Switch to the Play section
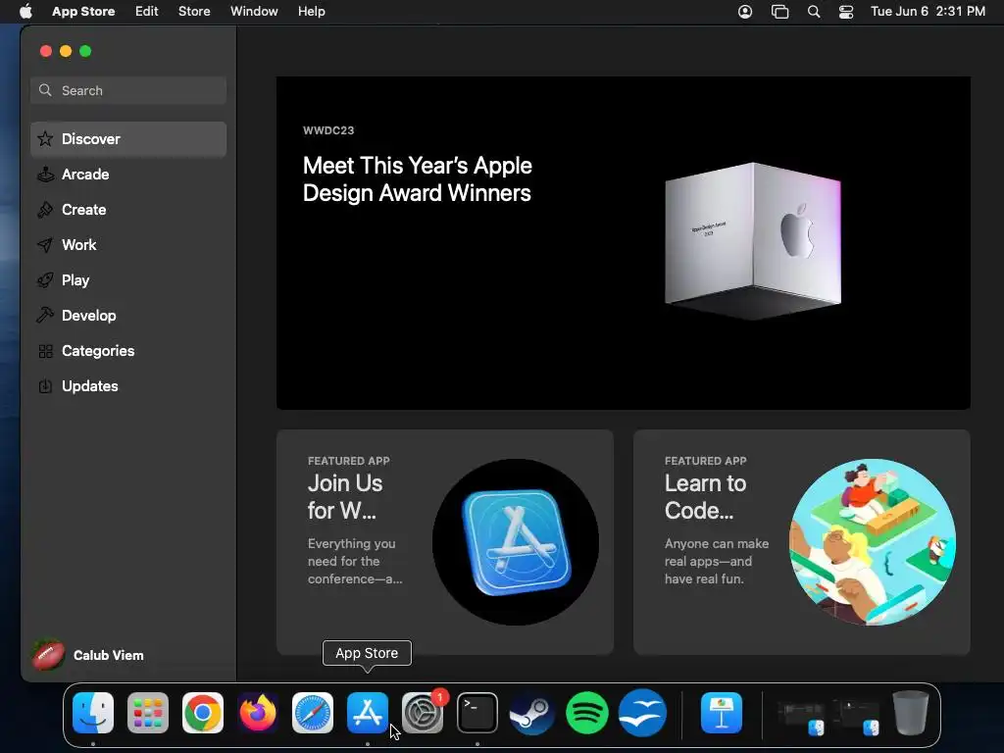 [128, 279]
